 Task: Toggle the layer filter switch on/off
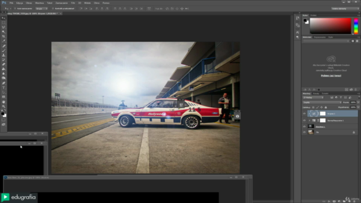[359, 98]
